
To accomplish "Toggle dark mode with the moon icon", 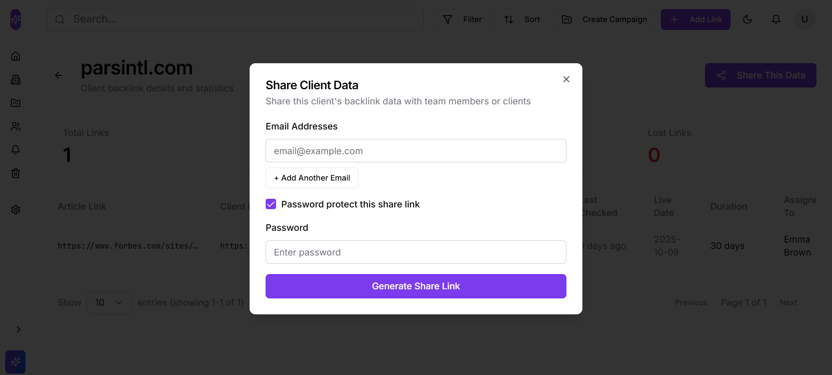I will point(748,19).
